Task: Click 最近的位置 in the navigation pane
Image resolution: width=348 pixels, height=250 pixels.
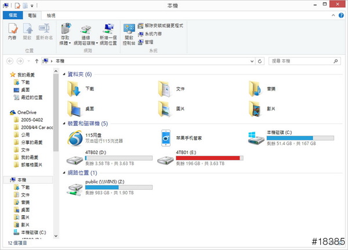Action: tap(28, 97)
